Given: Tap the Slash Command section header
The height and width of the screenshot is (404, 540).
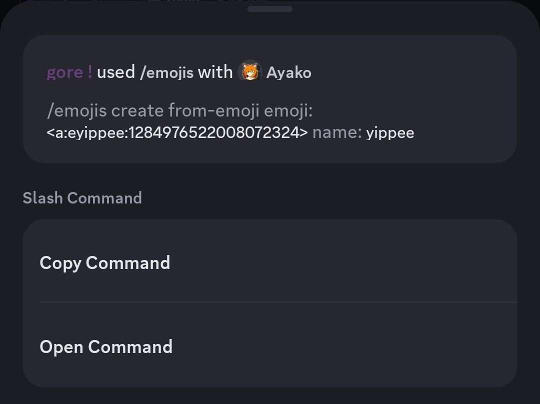Looking at the screenshot, I should (82, 198).
